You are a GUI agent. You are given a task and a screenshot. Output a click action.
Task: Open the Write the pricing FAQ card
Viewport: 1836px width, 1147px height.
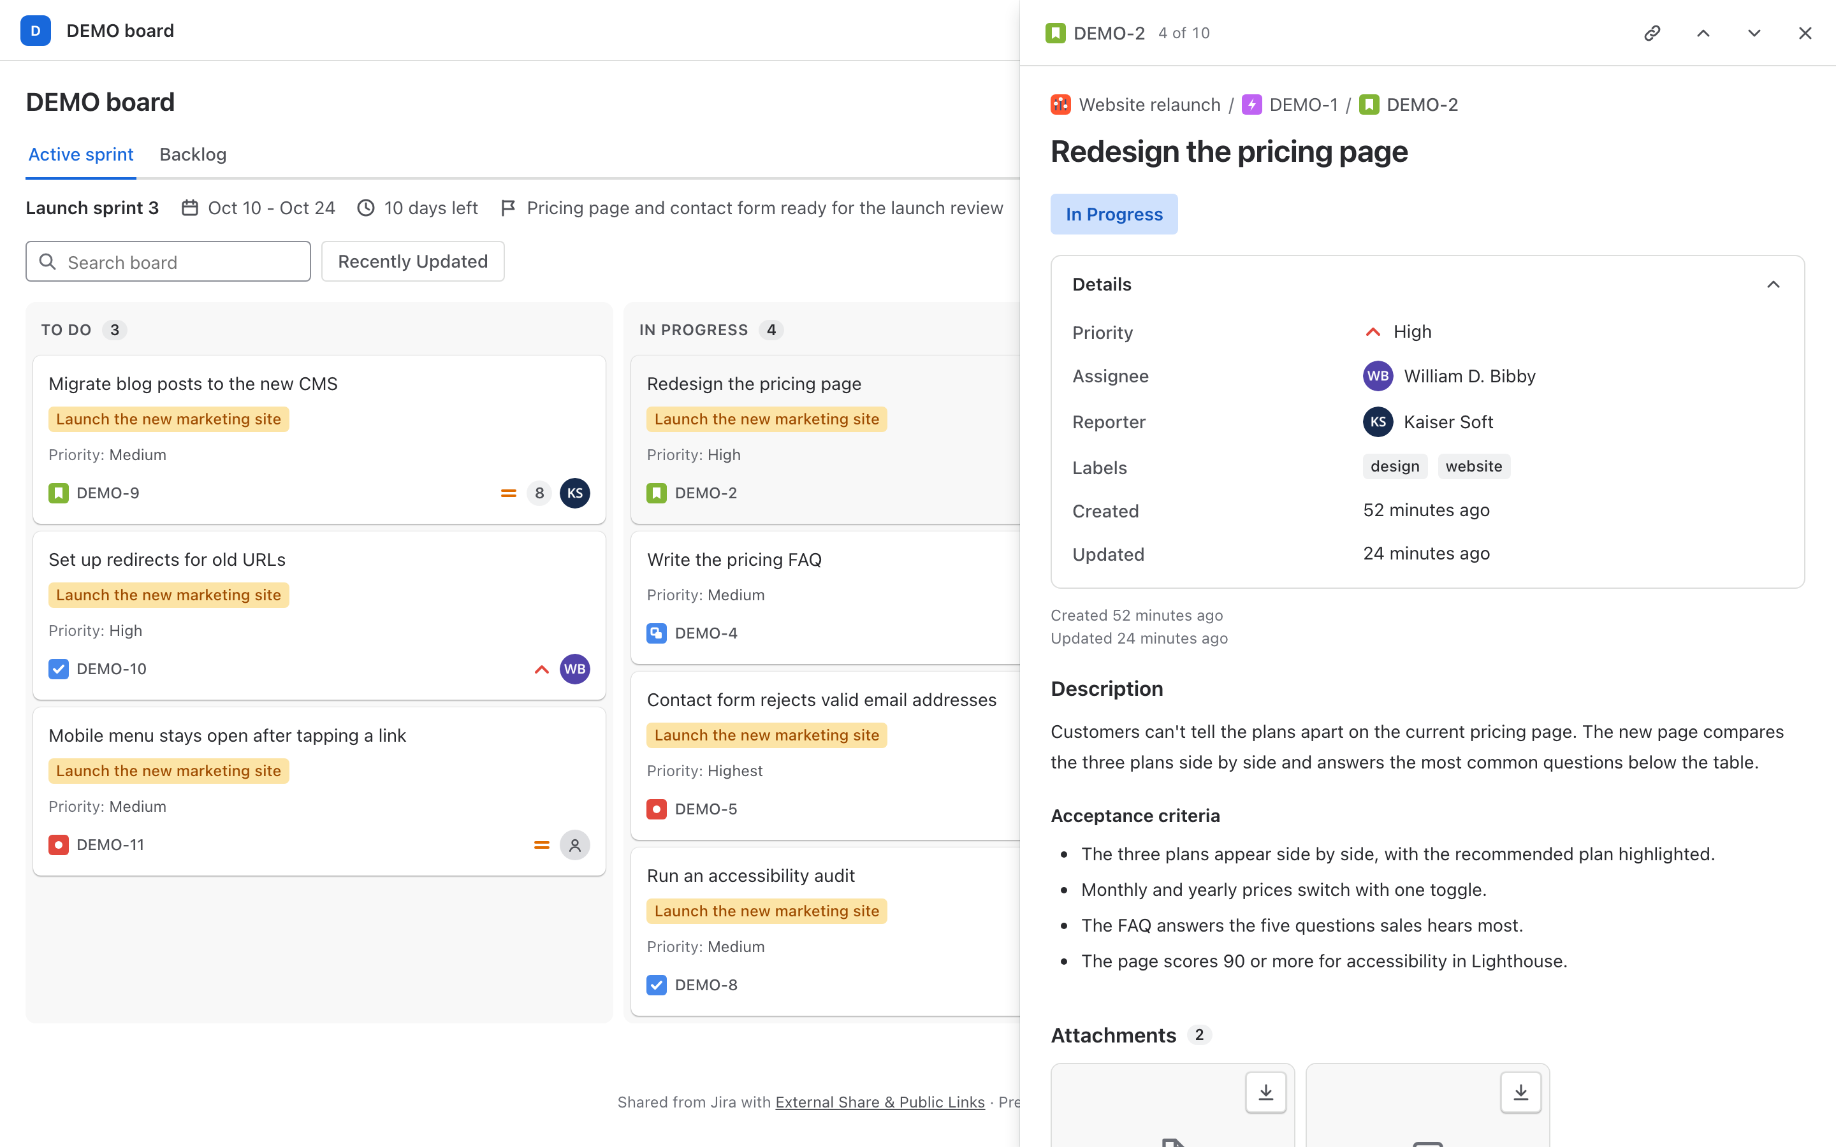tap(826, 598)
